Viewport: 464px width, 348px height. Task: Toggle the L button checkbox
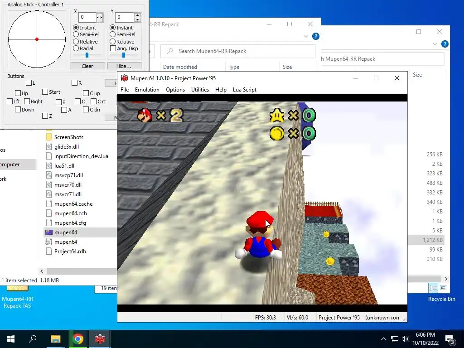pyautogui.click(x=29, y=83)
